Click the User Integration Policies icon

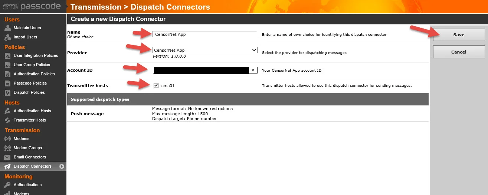pos(7,56)
